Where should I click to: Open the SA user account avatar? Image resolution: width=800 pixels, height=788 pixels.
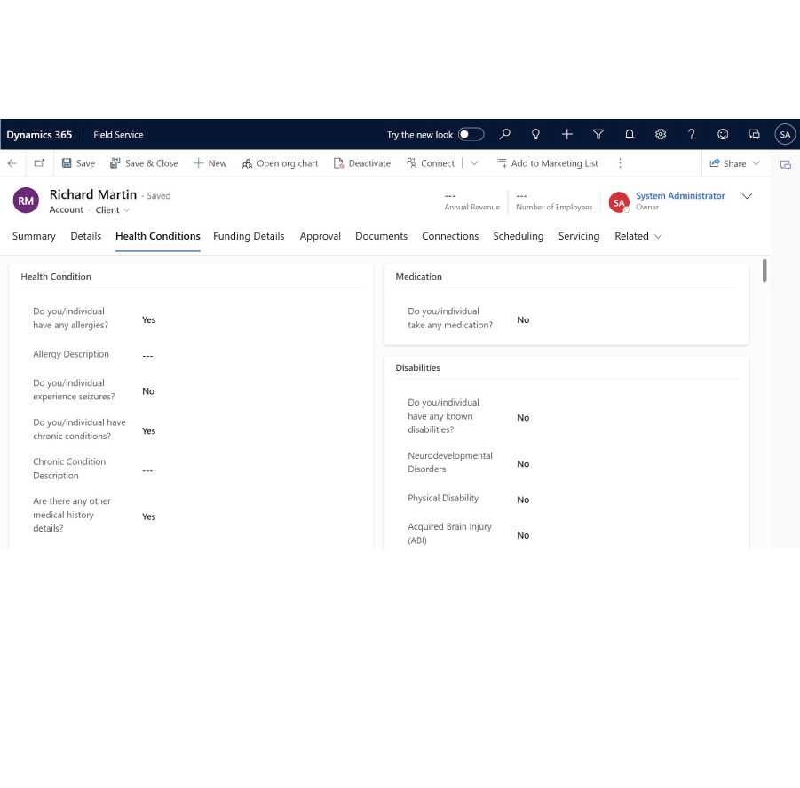pyautogui.click(x=785, y=134)
